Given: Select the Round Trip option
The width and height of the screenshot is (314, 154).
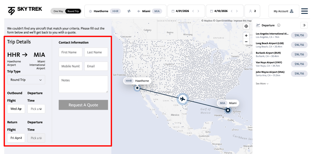Looking at the screenshot, I should pos(73,11).
